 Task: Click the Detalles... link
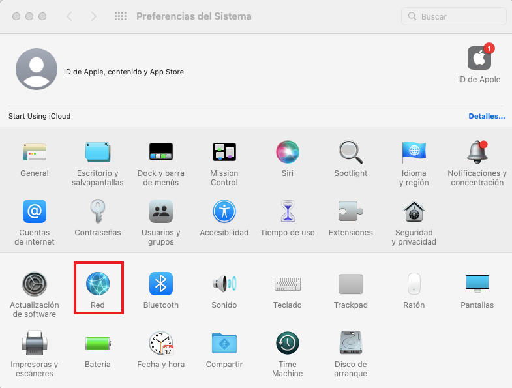[x=487, y=116]
